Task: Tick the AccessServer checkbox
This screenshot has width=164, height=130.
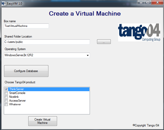Action: (x=6, y=101)
